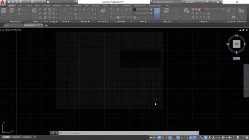Expand the Groups panel
This screenshot has height=140, width=249.
[231, 21]
